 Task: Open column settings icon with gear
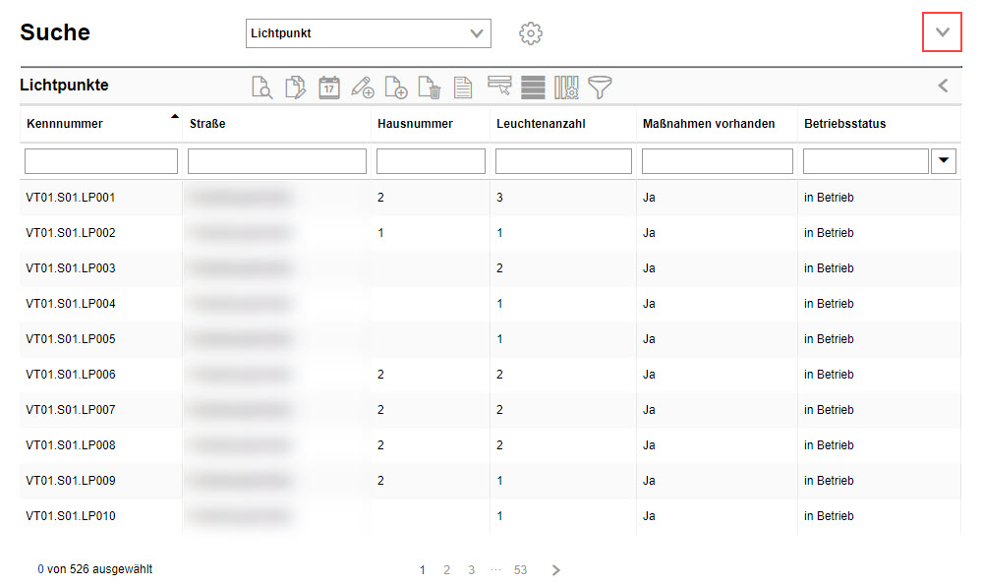(x=566, y=87)
